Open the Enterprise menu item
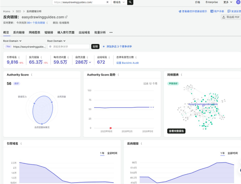 [x=212, y=2]
